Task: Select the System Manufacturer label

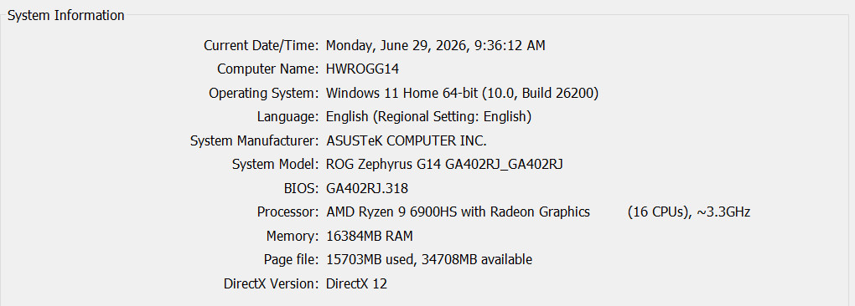Action: [255, 140]
